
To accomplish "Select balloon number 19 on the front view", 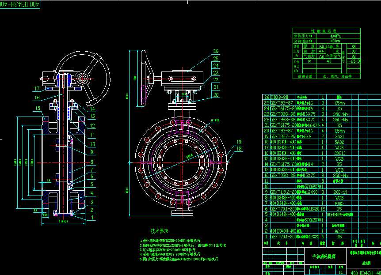I will pyautogui.click(x=239, y=142).
